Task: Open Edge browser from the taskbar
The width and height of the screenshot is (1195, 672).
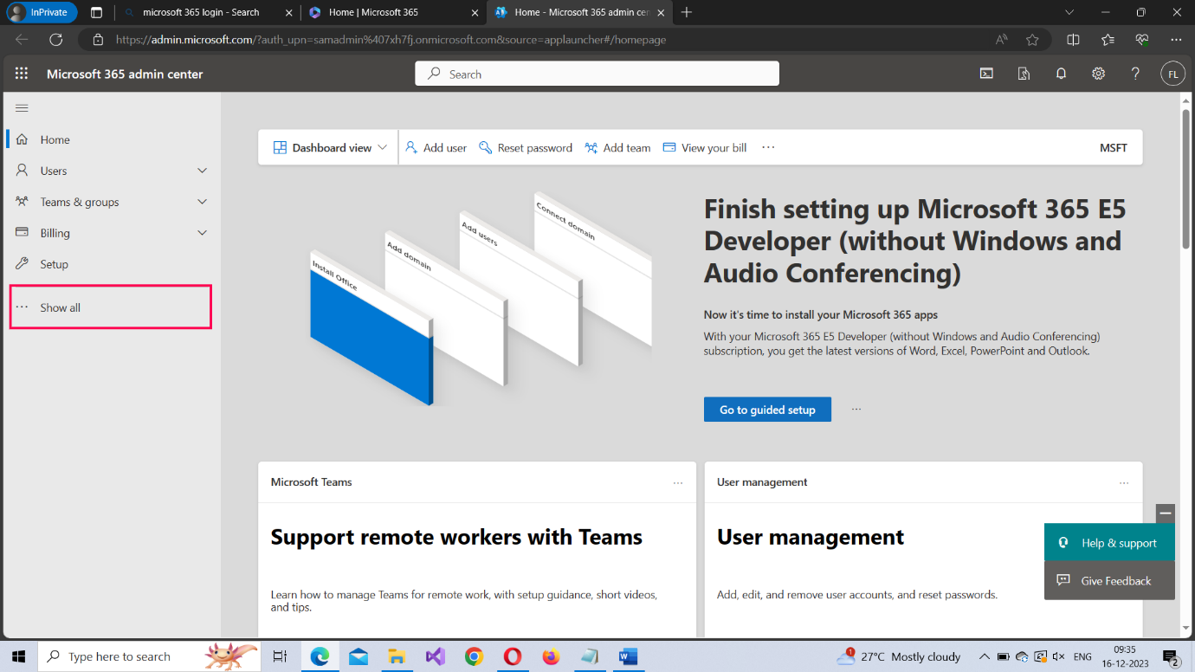Action: tap(320, 656)
